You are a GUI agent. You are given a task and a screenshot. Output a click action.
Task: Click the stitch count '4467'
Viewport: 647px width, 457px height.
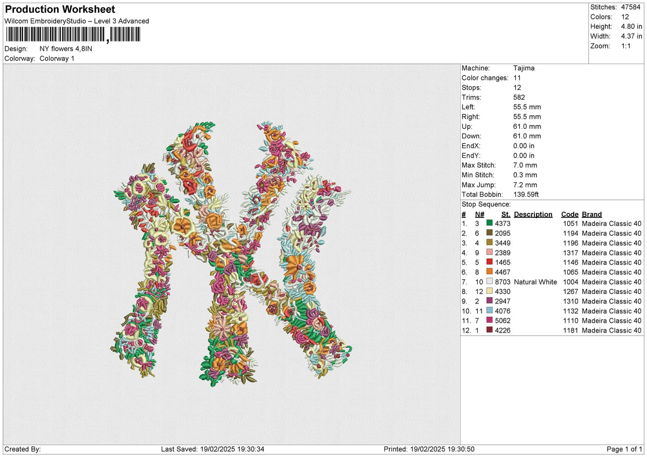pos(503,272)
